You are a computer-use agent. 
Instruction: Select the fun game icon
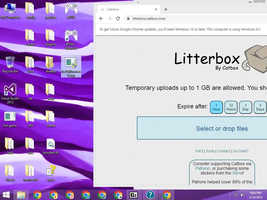point(10,119)
